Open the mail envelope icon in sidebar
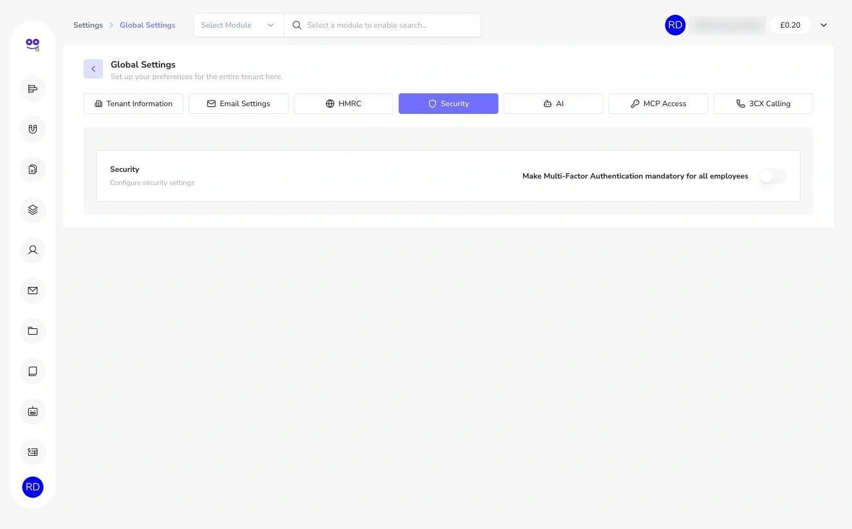Image resolution: width=852 pixels, height=529 pixels. click(33, 290)
